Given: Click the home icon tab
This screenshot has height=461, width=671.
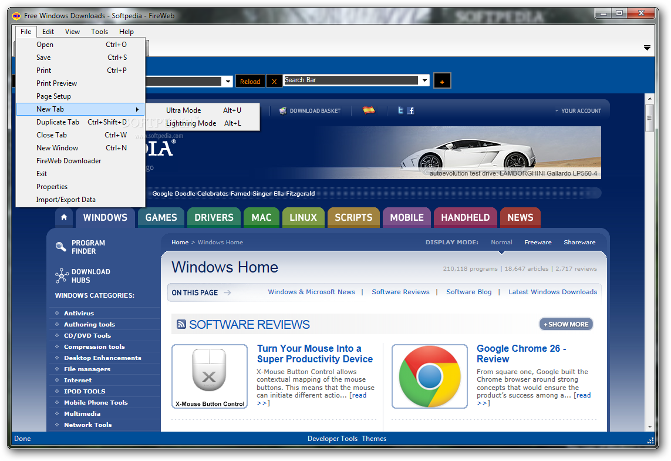Looking at the screenshot, I should click(64, 217).
